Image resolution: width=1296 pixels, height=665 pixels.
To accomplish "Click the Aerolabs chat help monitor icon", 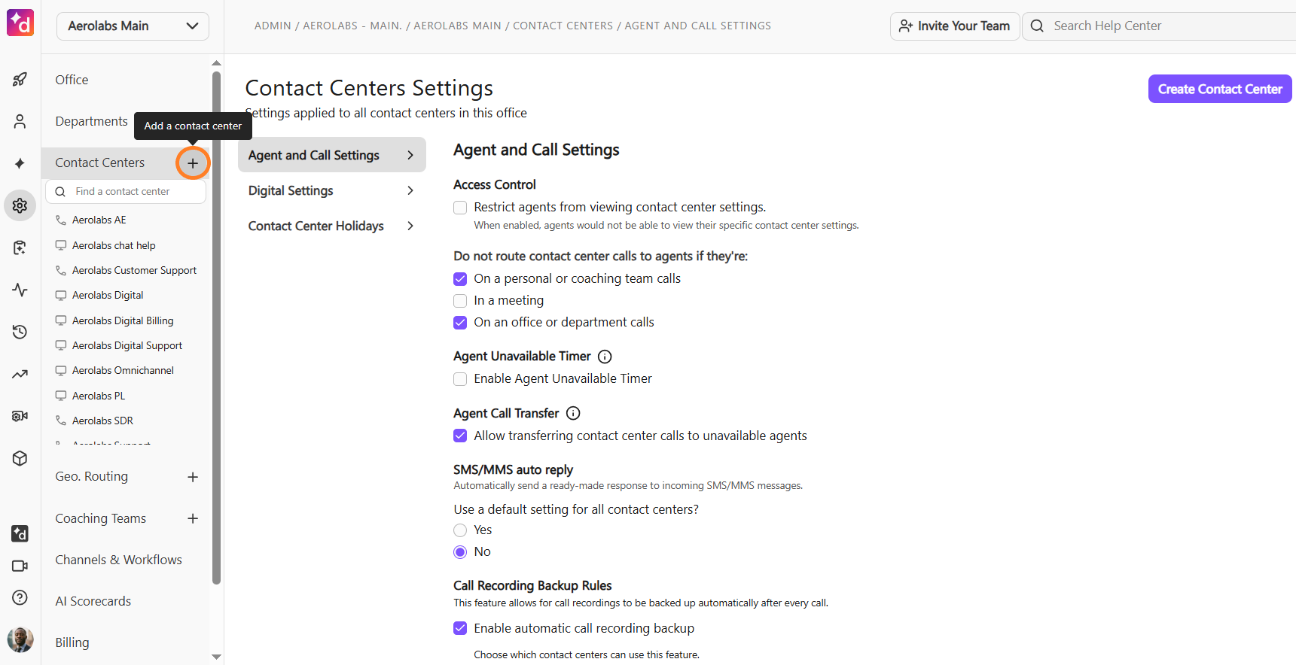I will pos(61,245).
